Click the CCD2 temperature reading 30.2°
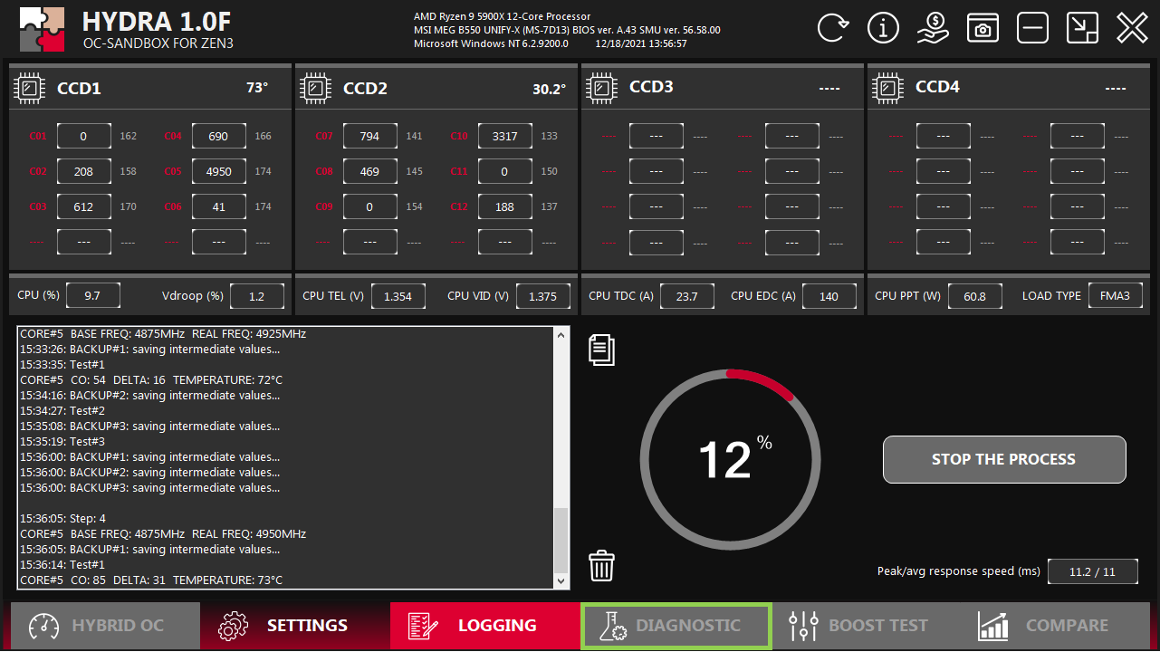This screenshot has width=1160, height=652. click(x=550, y=89)
